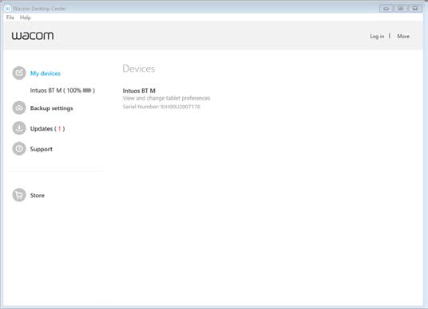Open the Backup settings cloud icon
Image resolution: width=428 pixels, height=309 pixels.
(x=19, y=108)
